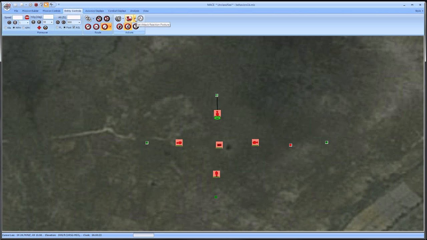
Task: Switch to the Mission Controls tab
Action: coord(51,11)
